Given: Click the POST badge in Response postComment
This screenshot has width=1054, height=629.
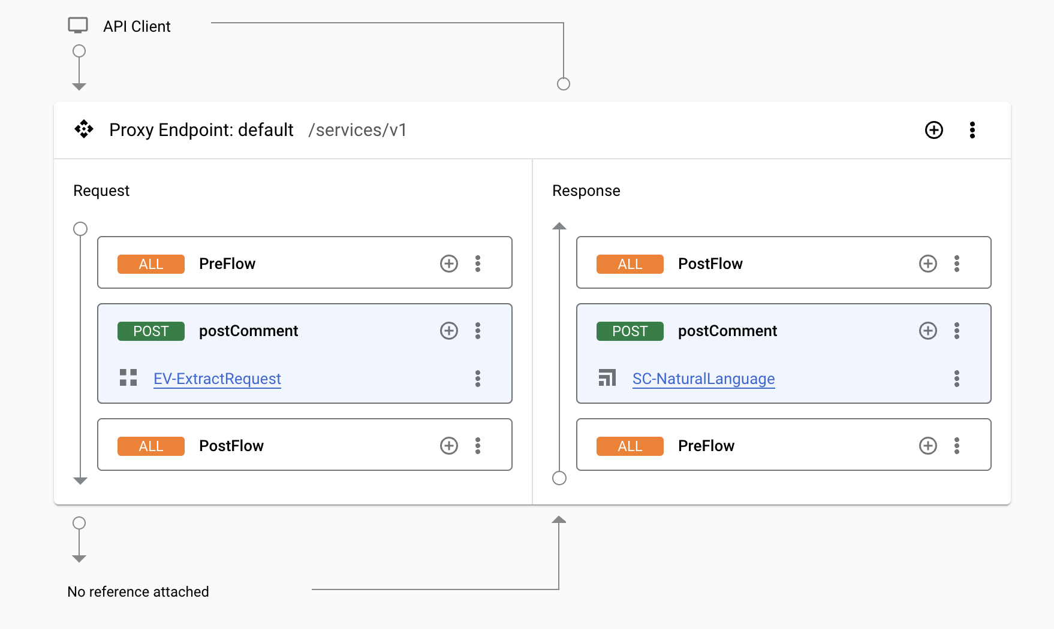Looking at the screenshot, I should tap(630, 331).
